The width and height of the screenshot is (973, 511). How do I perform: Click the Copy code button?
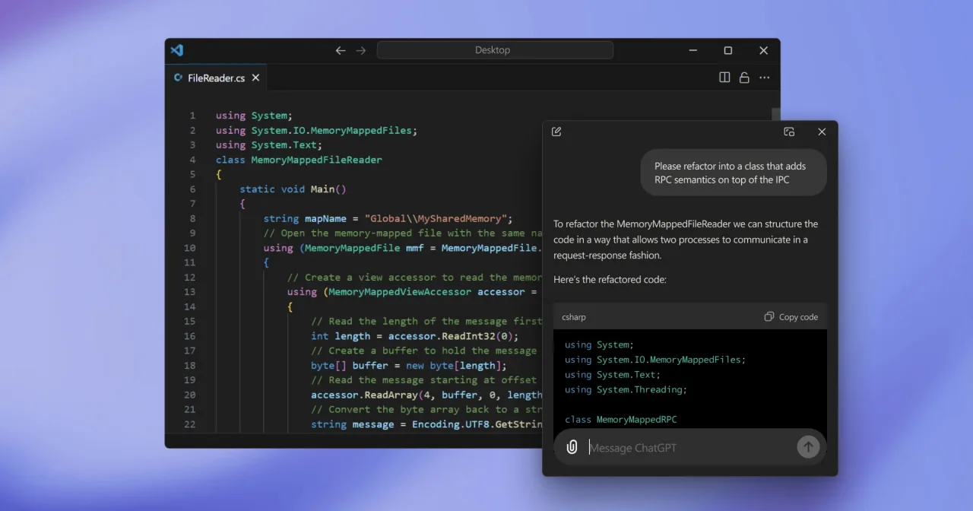(791, 317)
